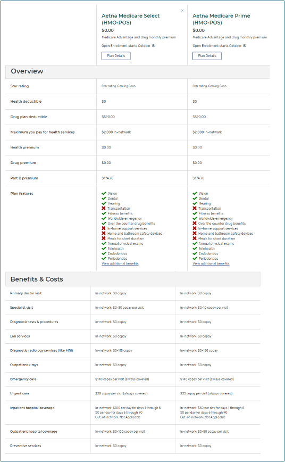
Task: Click the Periodontics check mark in Select plan
Action: (104, 258)
